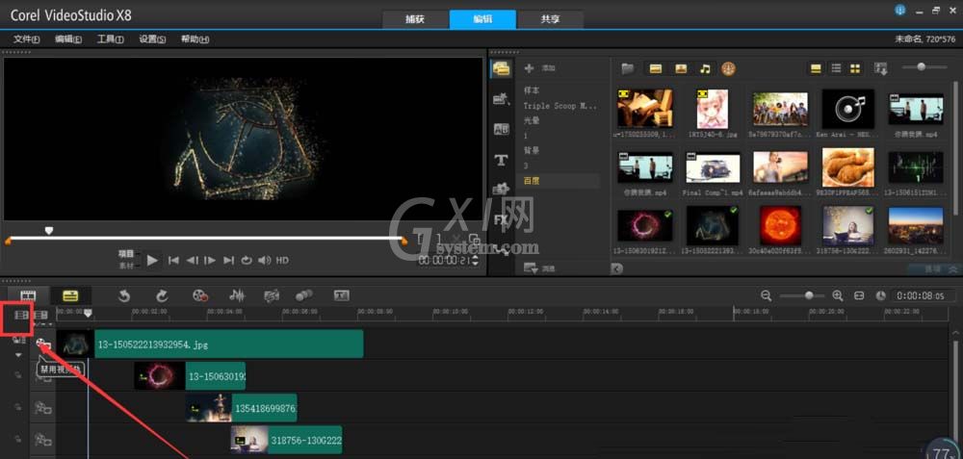Open the 帮助(H) menu
This screenshot has width=963, height=459.
click(x=195, y=39)
